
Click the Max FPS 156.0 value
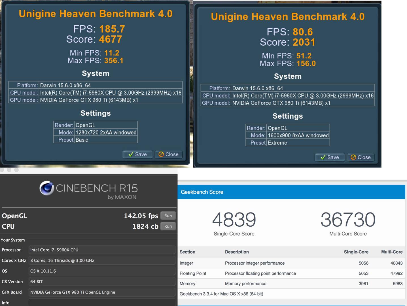306,63
